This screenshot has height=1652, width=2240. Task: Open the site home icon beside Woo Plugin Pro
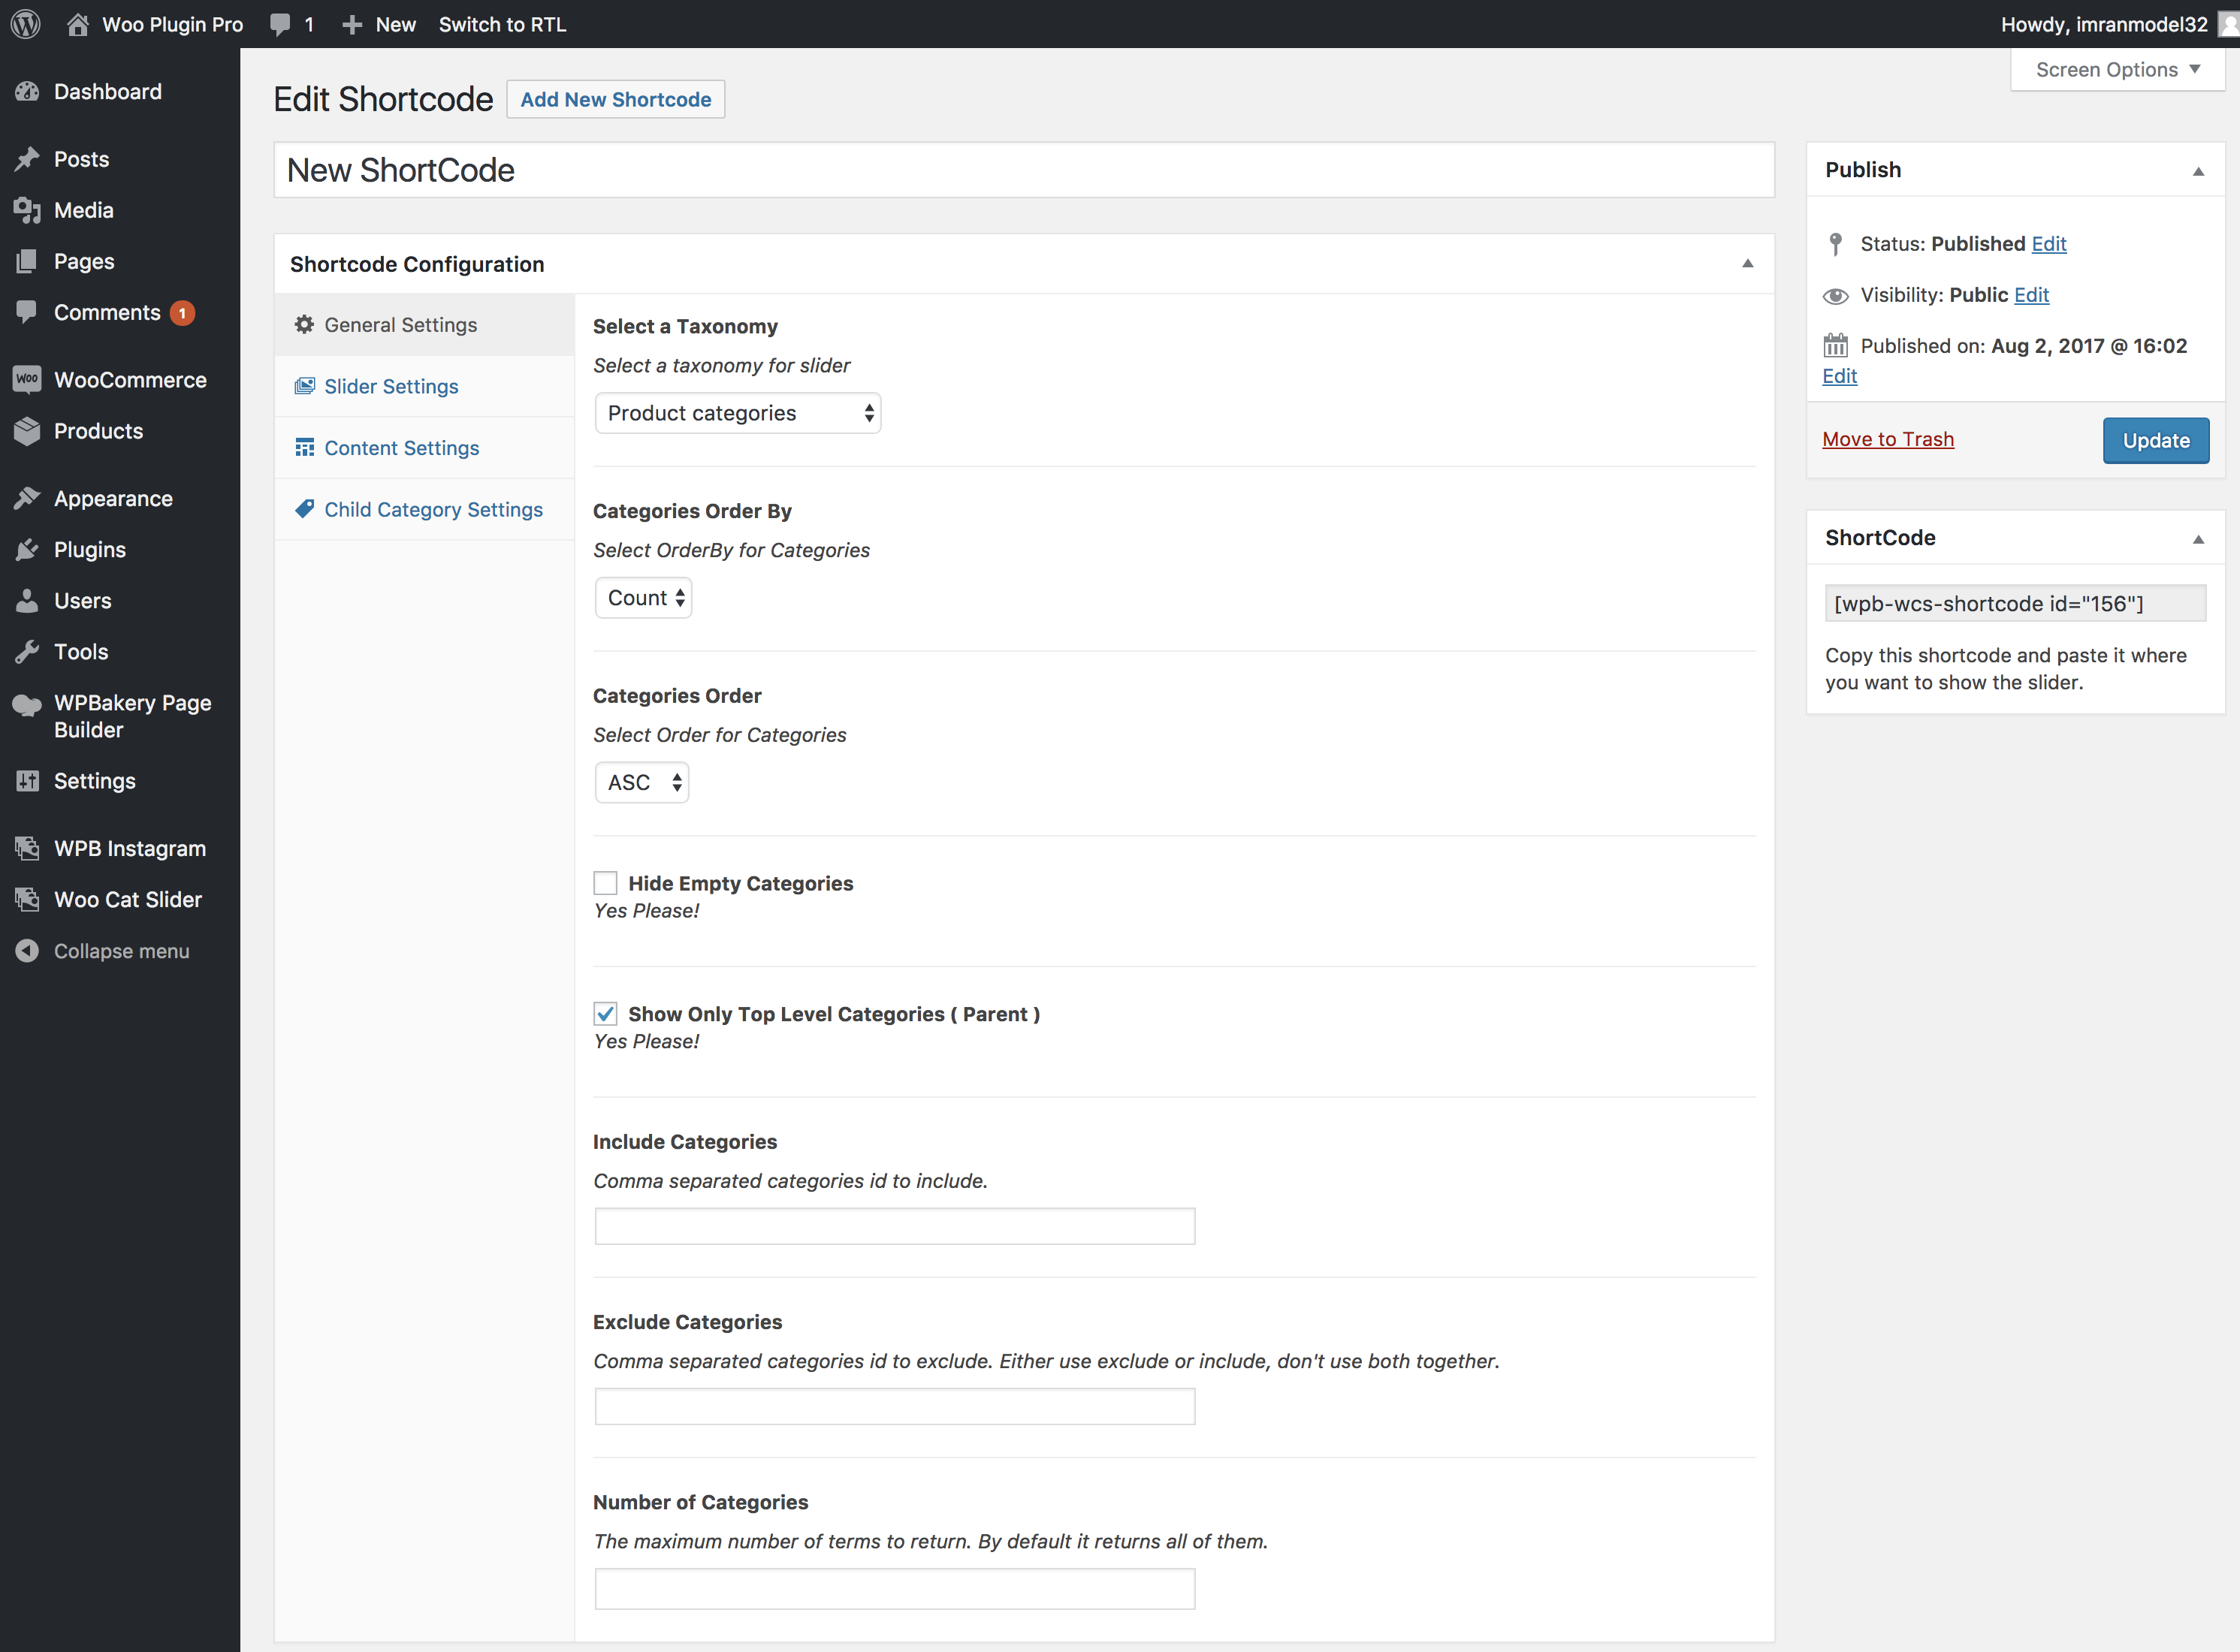[x=77, y=24]
